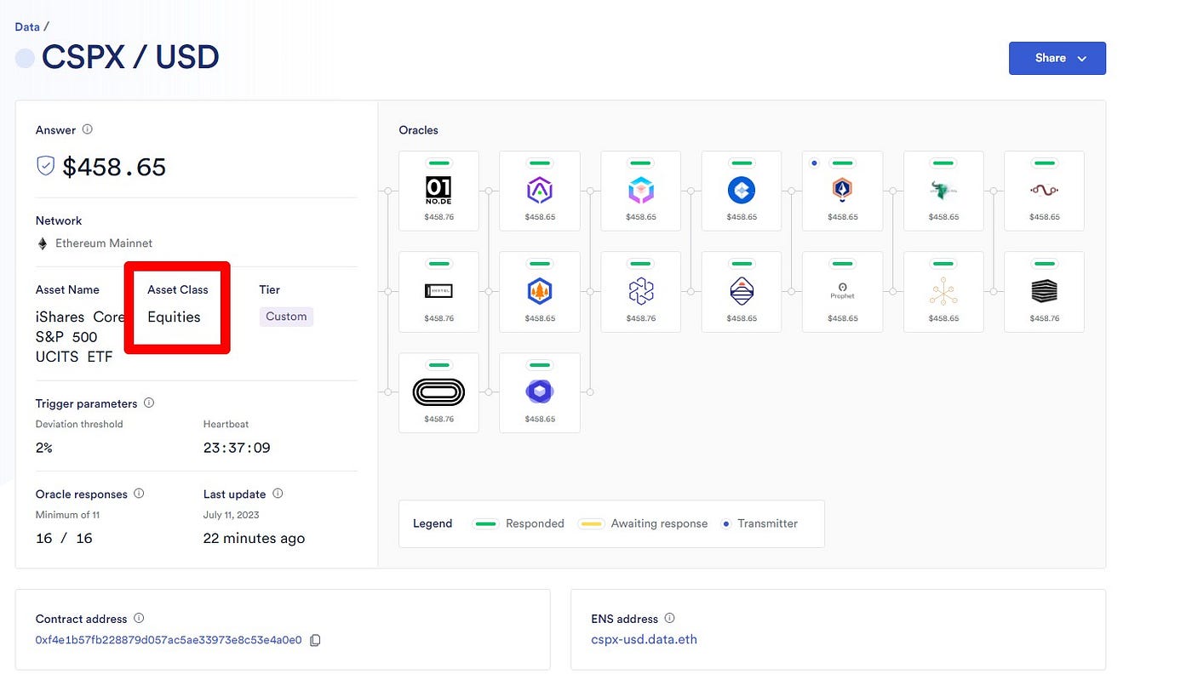The width and height of the screenshot is (1192, 697).
Task: Click the shield icon beside the answer price
Action: pos(46,166)
